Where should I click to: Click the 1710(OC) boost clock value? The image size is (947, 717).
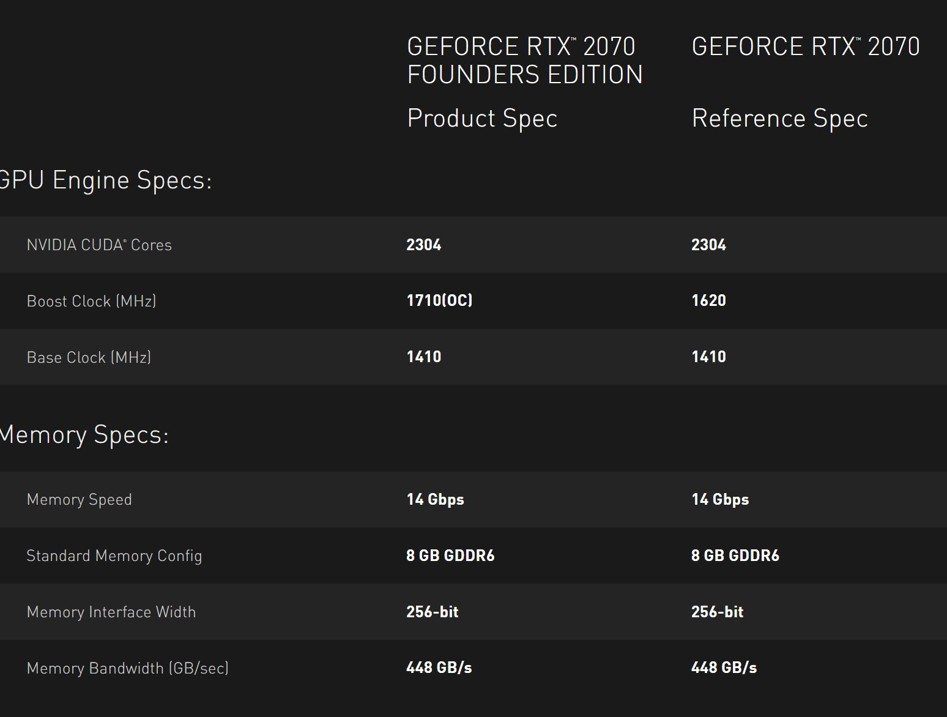[x=439, y=300]
